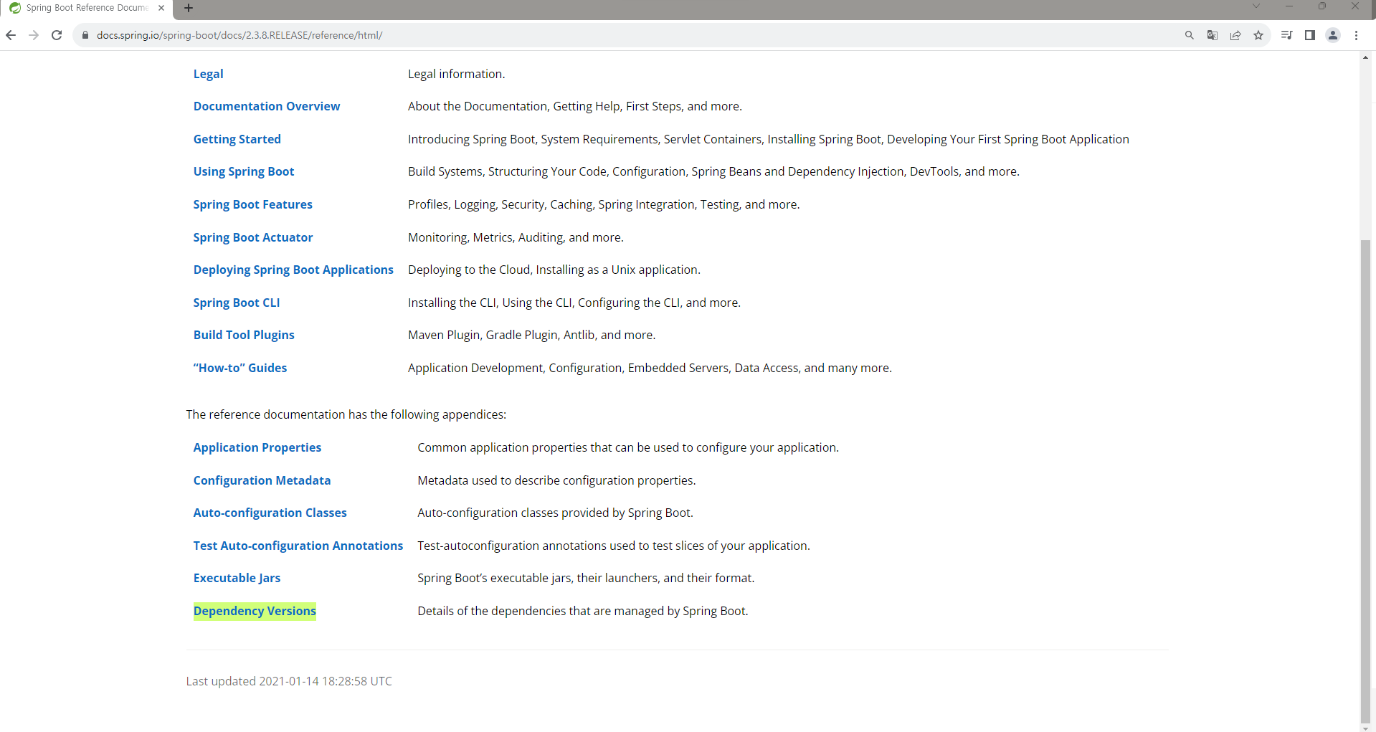Click "Maven Plugin, Gradle Plugin, Antlib, and more." text
The width and height of the screenshot is (1376, 732).
[x=531, y=335]
